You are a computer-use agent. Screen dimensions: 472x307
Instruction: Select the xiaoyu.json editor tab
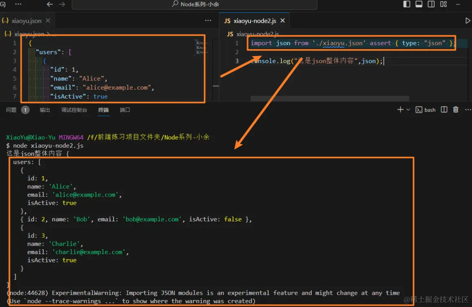[x=26, y=21]
